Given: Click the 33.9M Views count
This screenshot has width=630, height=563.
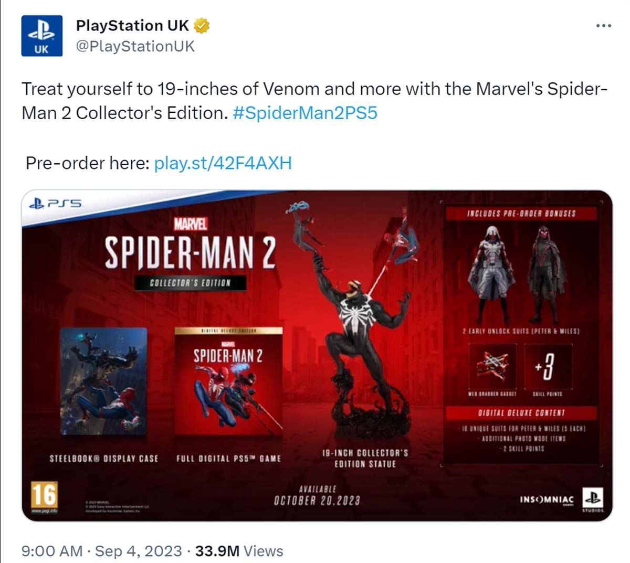Looking at the screenshot, I should click(239, 551).
